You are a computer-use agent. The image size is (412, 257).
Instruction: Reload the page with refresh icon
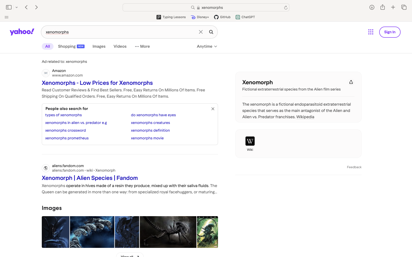[286, 8]
